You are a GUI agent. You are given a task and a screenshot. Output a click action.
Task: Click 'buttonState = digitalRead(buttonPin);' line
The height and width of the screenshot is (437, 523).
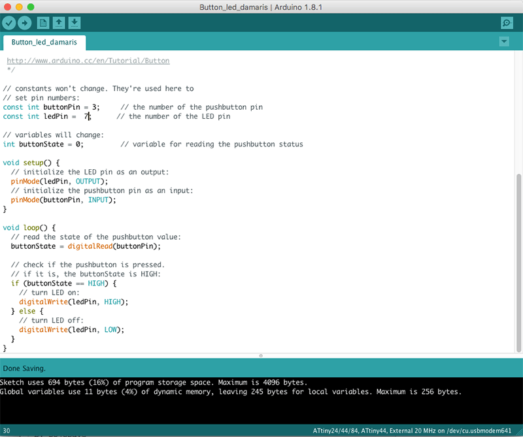pos(86,246)
